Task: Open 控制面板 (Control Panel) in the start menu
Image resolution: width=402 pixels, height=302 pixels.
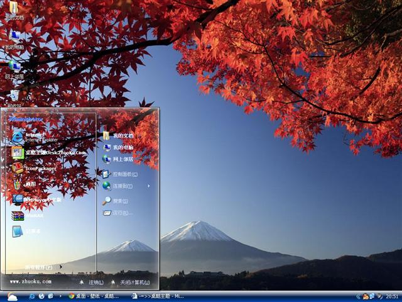Action: (x=124, y=174)
